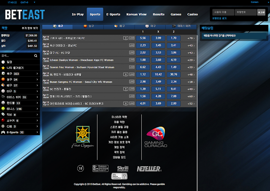Click the forgot password link
Viewport: 270px width, 191px height.
[219, 18]
